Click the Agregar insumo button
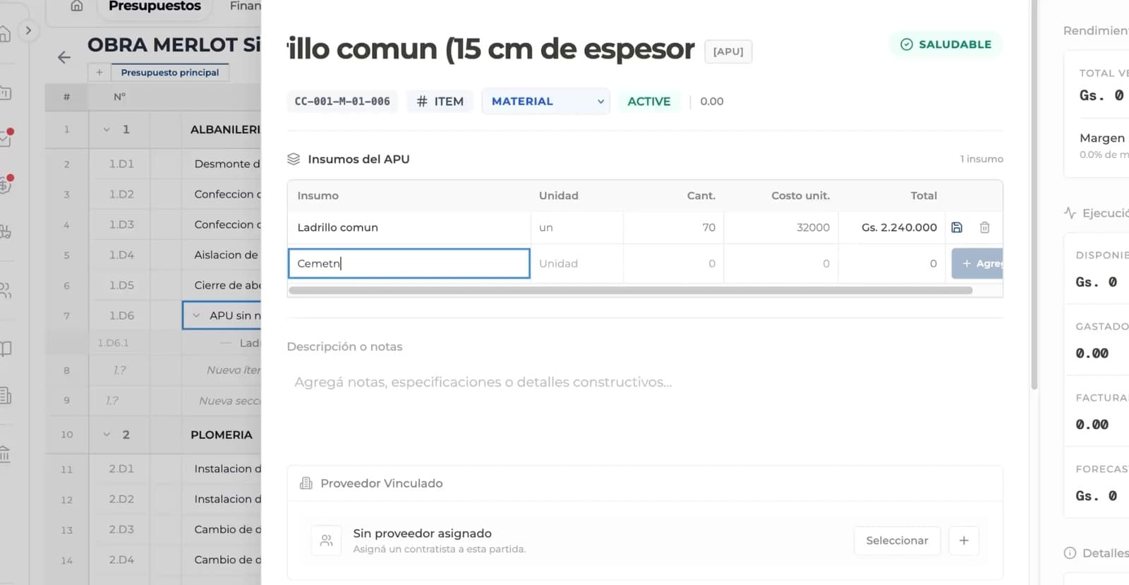Screen dimensions: 1129x585 pos(977,263)
